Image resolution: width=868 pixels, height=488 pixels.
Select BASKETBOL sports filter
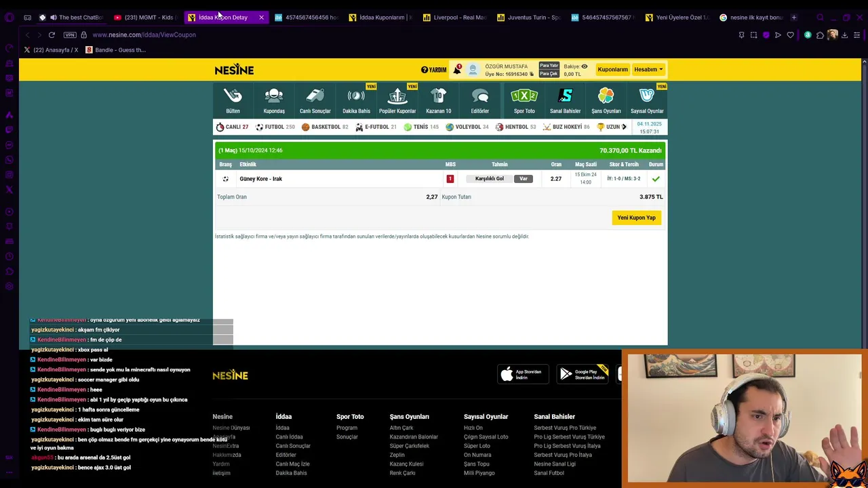click(325, 127)
